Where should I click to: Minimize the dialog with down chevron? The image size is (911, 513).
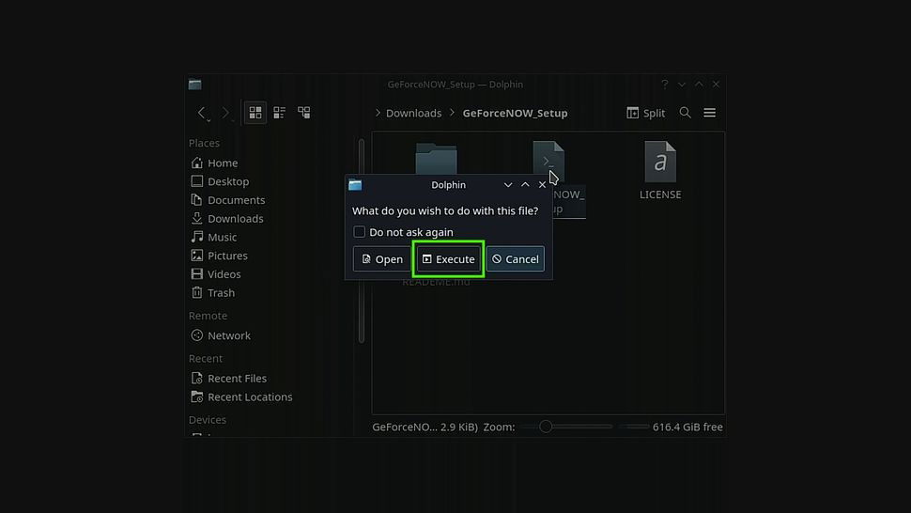pyautogui.click(x=508, y=185)
